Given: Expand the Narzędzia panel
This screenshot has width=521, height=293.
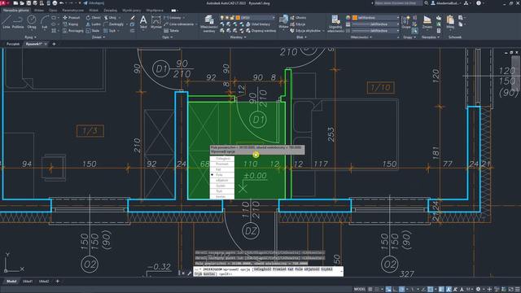Looking at the screenshot, I should coord(431,37).
